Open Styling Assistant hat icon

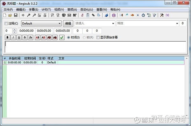click(127, 15)
